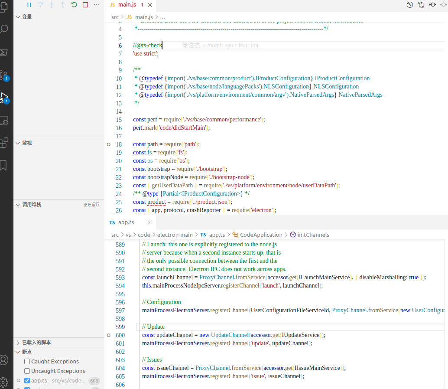This screenshot has height=389, width=448.
Task: Click the '// Issues' comment in app.ts
Action: point(152,360)
